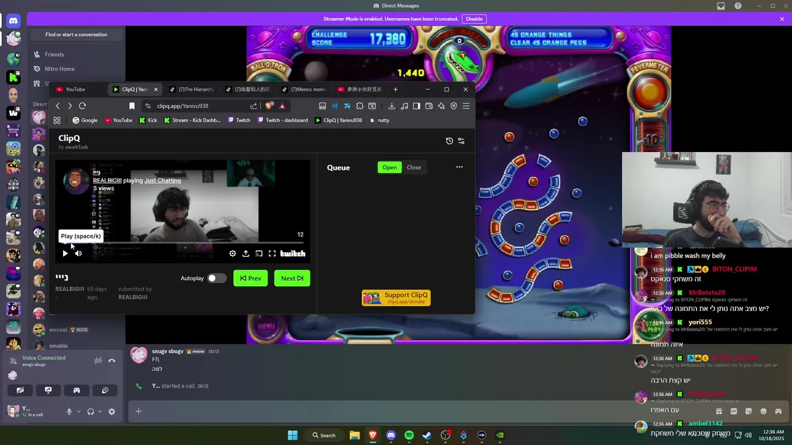Deafen with the headphones icon
The height and width of the screenshot is (445, 792).
tap(91, 412)
